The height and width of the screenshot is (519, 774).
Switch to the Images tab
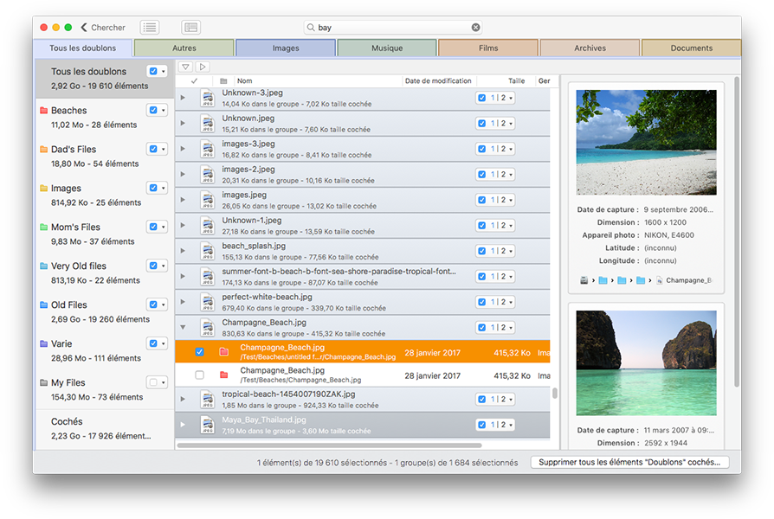[x=286, y=48]
